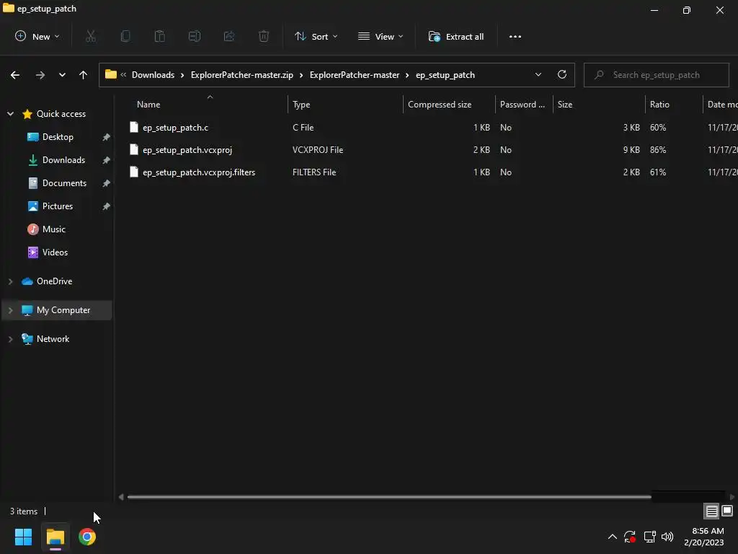The width and height of the screenshot is (738, 554).
Task: Open volume control speaker icon
Action: 667,537
